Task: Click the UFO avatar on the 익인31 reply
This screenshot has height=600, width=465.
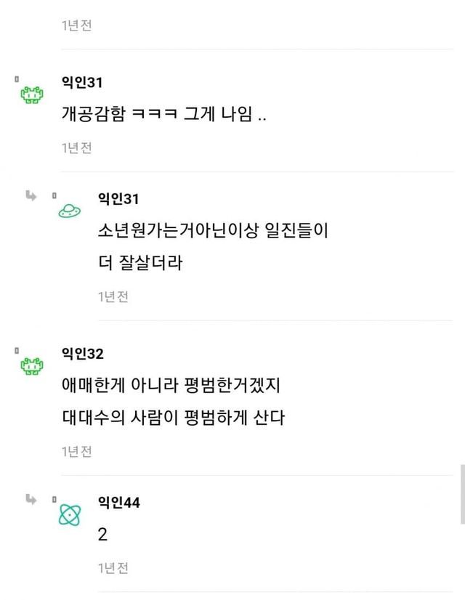Action: point(69,211)
